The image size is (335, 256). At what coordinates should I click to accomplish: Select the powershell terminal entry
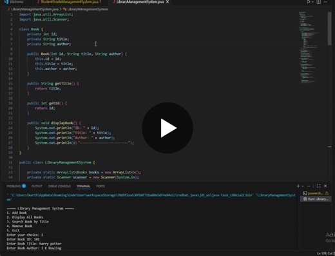(x=316, y=193)
